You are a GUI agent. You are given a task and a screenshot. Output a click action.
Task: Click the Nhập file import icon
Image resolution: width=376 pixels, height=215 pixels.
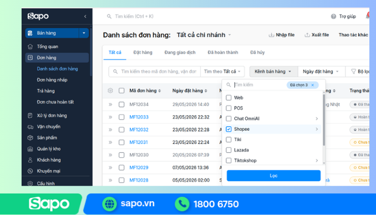click(x=271, y=35)
